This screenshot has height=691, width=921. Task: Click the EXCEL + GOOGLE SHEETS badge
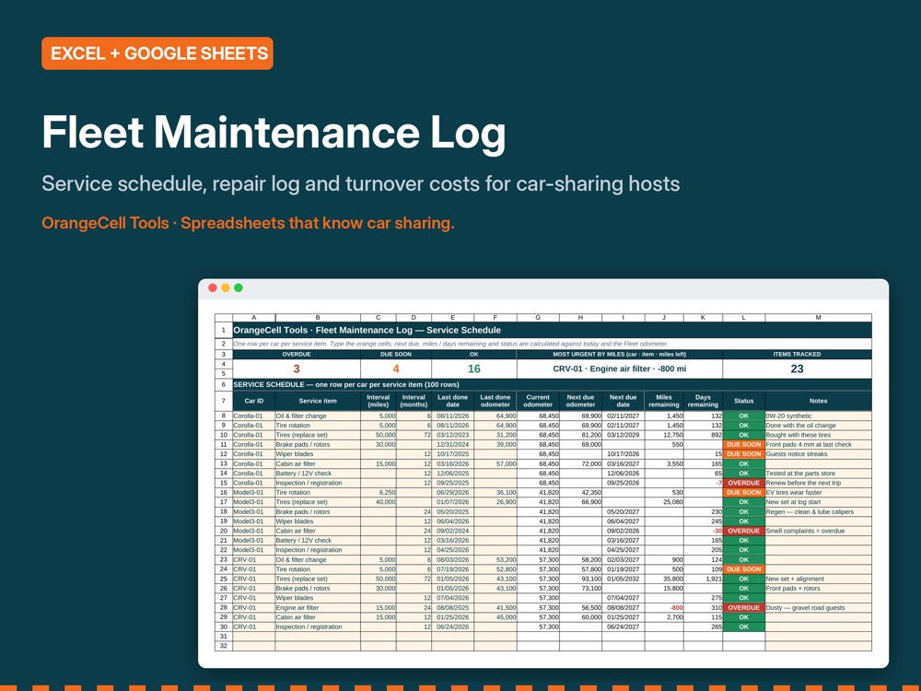[x=157, y=53]
